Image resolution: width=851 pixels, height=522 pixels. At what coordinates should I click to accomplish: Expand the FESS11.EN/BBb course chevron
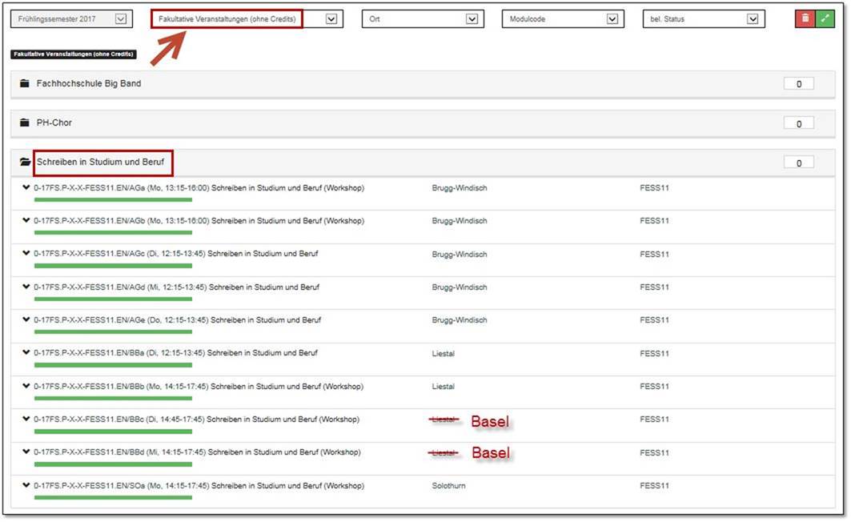[26, 386]
